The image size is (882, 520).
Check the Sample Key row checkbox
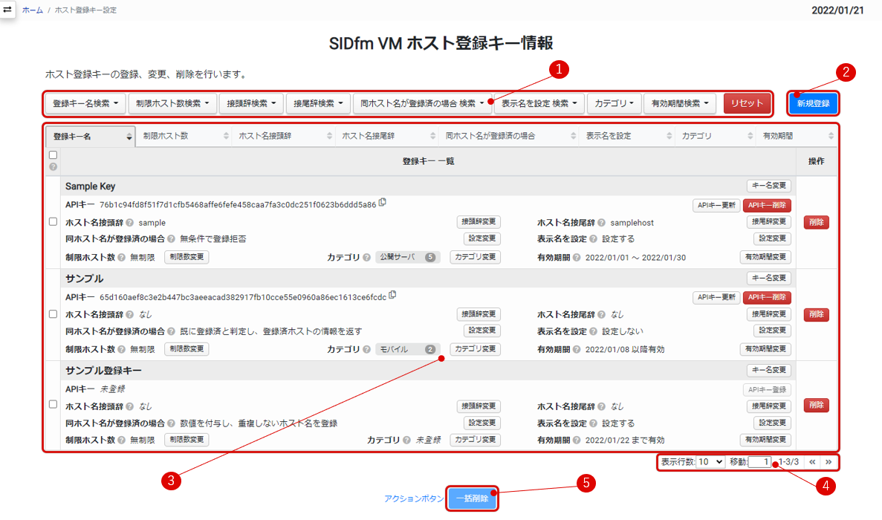tap(53, 222)
